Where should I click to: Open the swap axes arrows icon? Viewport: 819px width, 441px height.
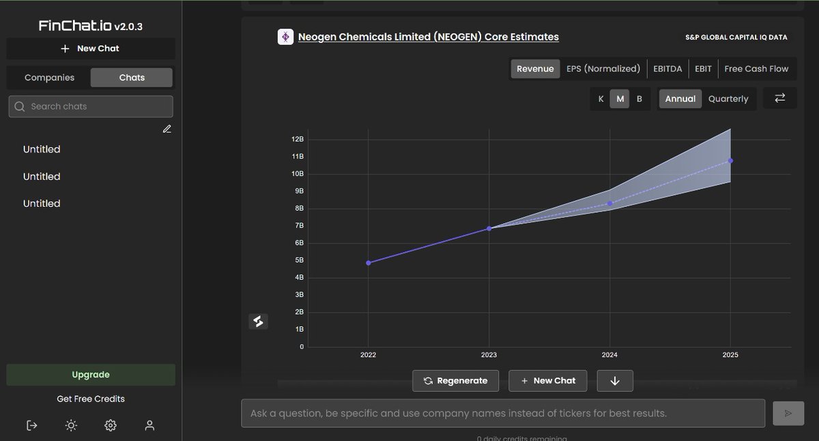point(780,98)
